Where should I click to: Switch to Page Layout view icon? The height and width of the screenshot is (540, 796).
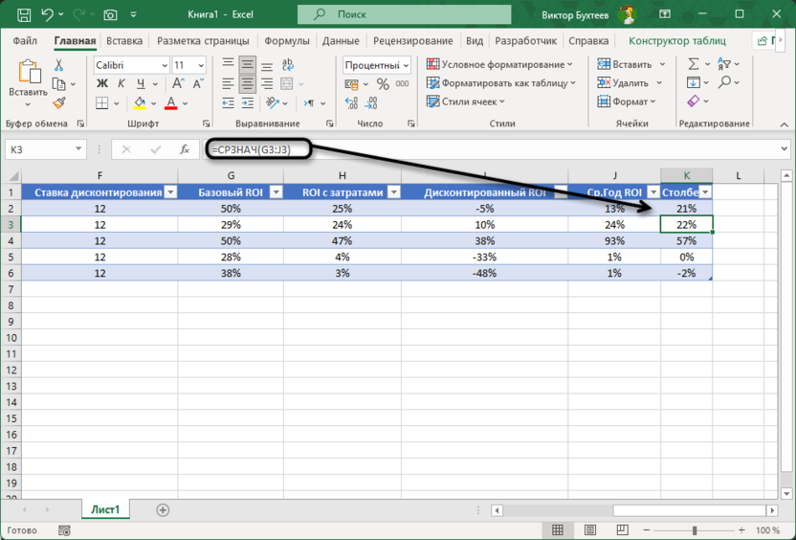pyautogui.click(x=583, y=530)
